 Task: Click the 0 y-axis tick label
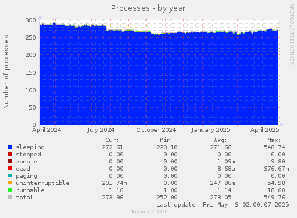point(35,125)
